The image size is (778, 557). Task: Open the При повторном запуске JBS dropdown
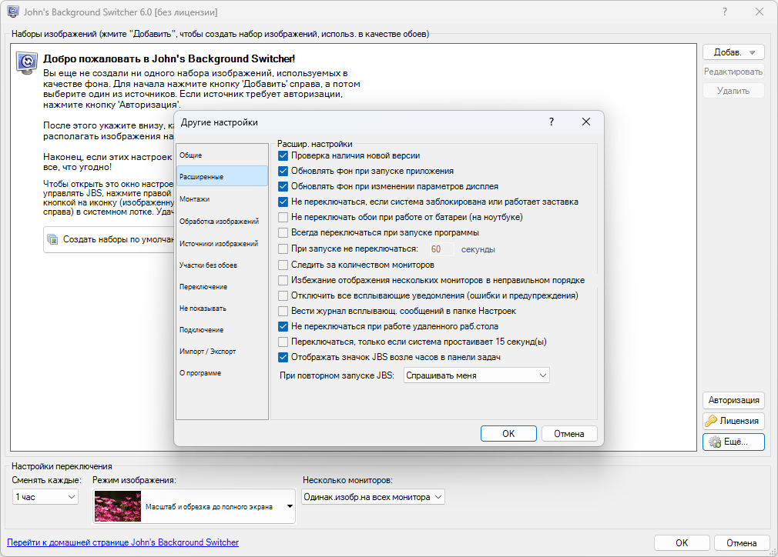click(x=476, y=375)
